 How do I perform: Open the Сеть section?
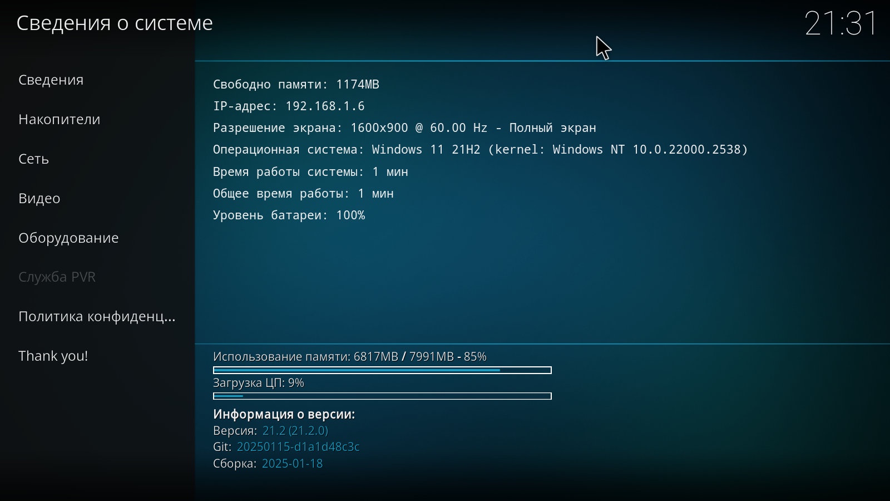[x=33, y=159]
